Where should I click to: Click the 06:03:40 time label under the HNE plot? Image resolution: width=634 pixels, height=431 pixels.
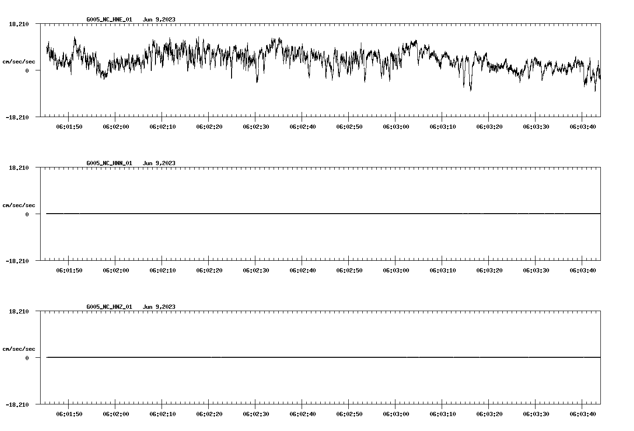[583, 127]
